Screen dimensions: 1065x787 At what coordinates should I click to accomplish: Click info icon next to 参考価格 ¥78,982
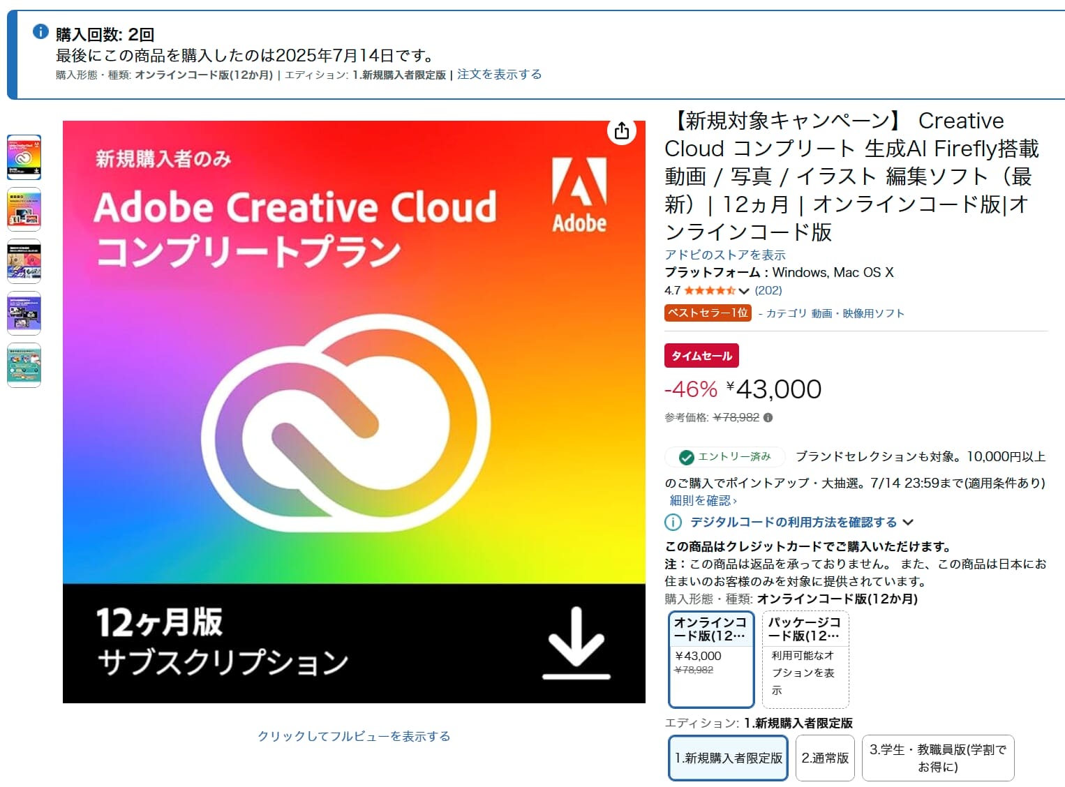pos(768,418)
